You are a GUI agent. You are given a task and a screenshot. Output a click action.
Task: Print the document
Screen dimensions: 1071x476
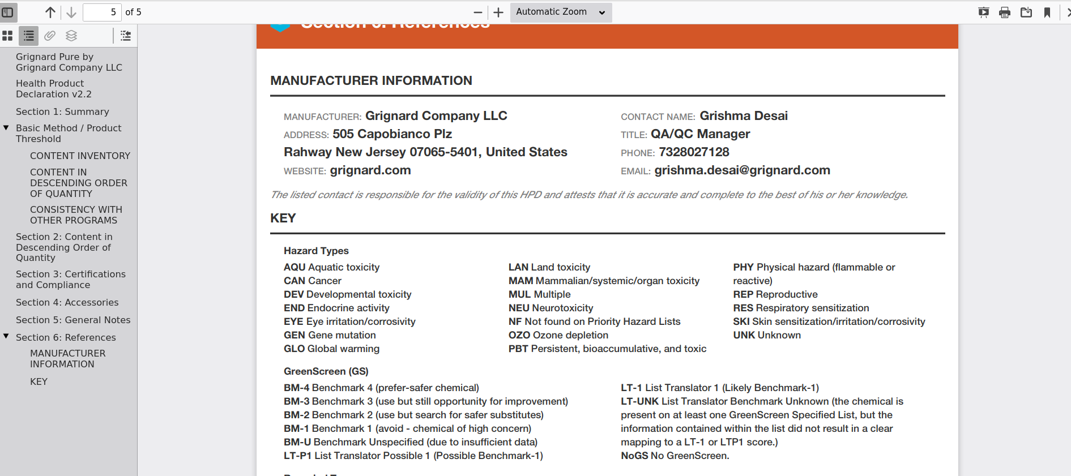[1005, 12]
